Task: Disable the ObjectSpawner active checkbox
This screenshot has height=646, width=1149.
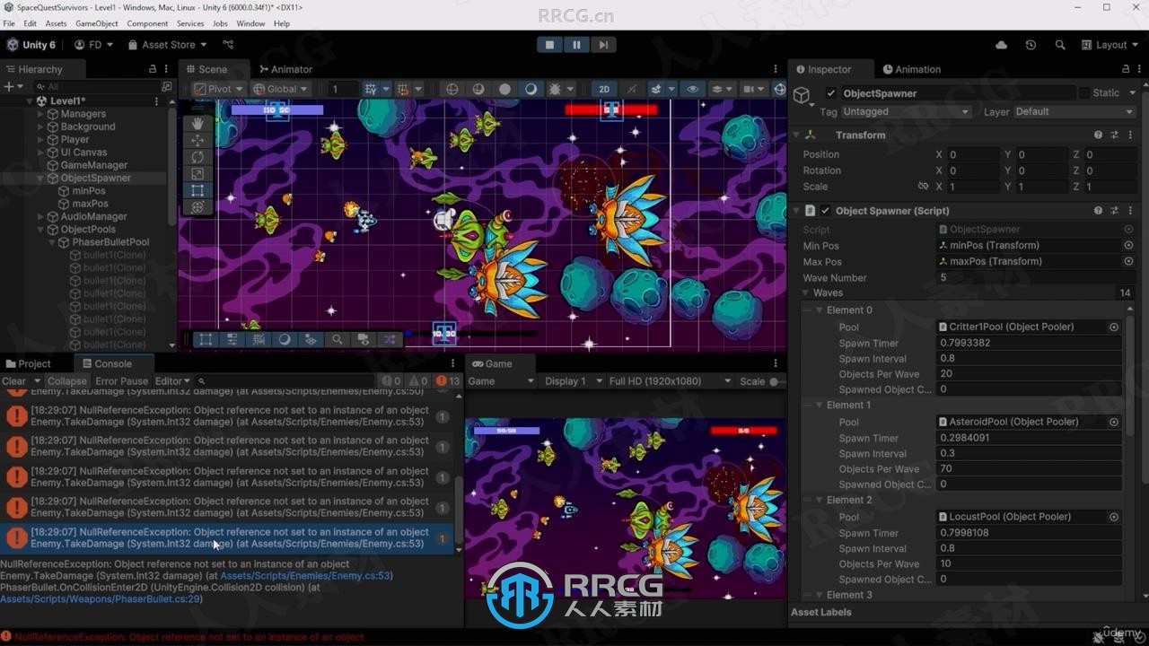Action: [831, 93]
